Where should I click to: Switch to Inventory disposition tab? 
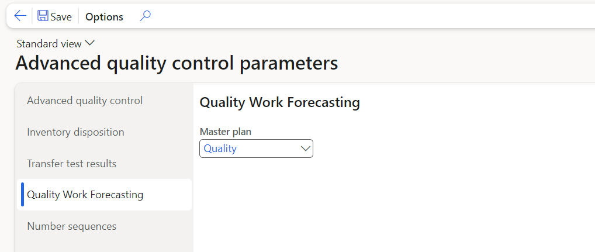tap(75, 132)
